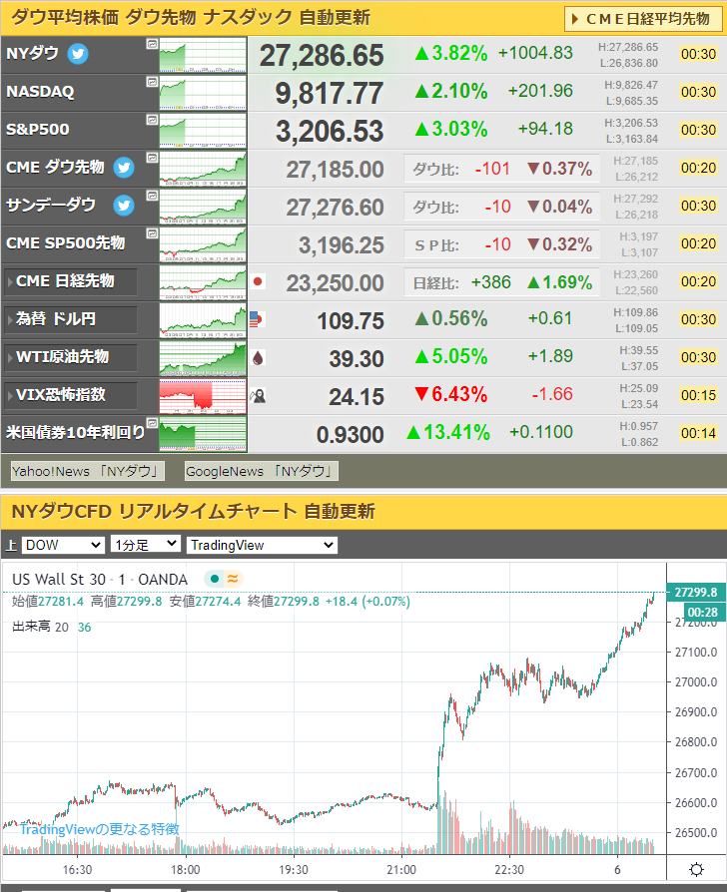Open the chart popup icon in サンデーダウ row
The height and width of the screenshot is (892, 727).
tap(152, 196)
